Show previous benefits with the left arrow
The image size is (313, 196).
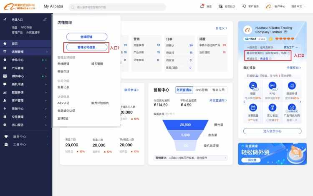pos(244,102)
